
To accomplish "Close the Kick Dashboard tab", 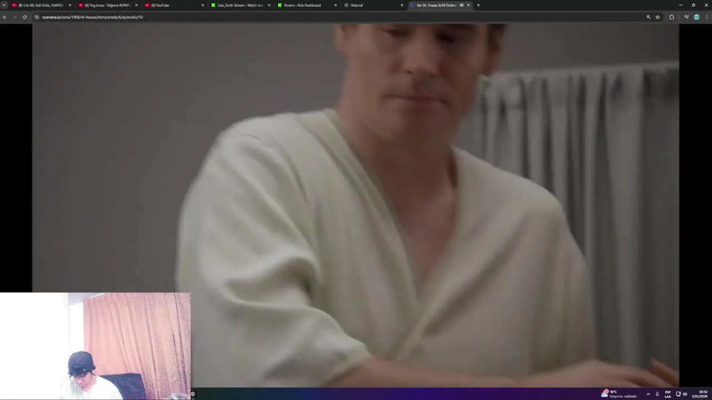I will point(335,5).
